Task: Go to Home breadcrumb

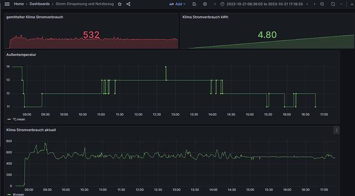Action: pos(19,4)
